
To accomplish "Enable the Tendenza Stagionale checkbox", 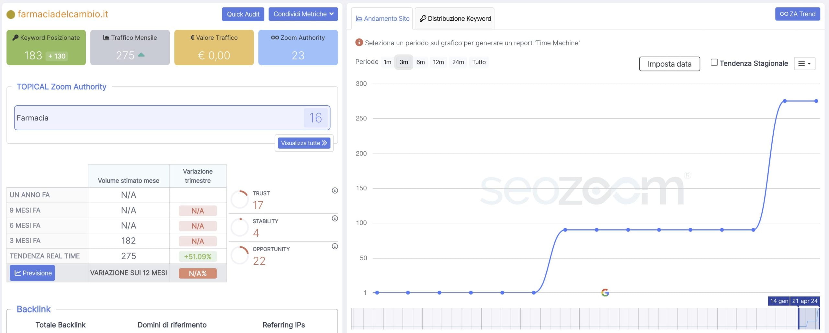I will click(x=714, y=62).
